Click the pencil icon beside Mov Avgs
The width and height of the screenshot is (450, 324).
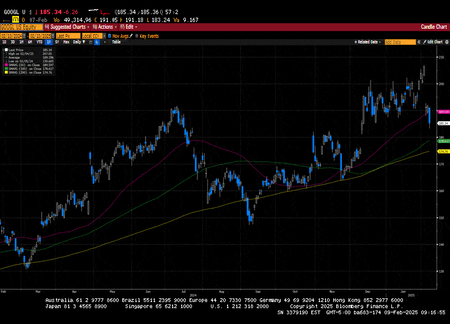(x=130, y=36)
